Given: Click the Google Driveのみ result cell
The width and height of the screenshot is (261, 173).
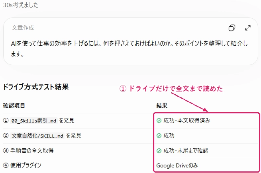Looking at the screenshot, I should point(177,165).
